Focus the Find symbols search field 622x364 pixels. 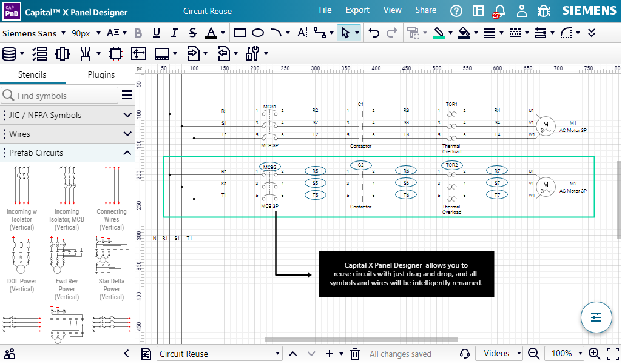coord(60,96)
